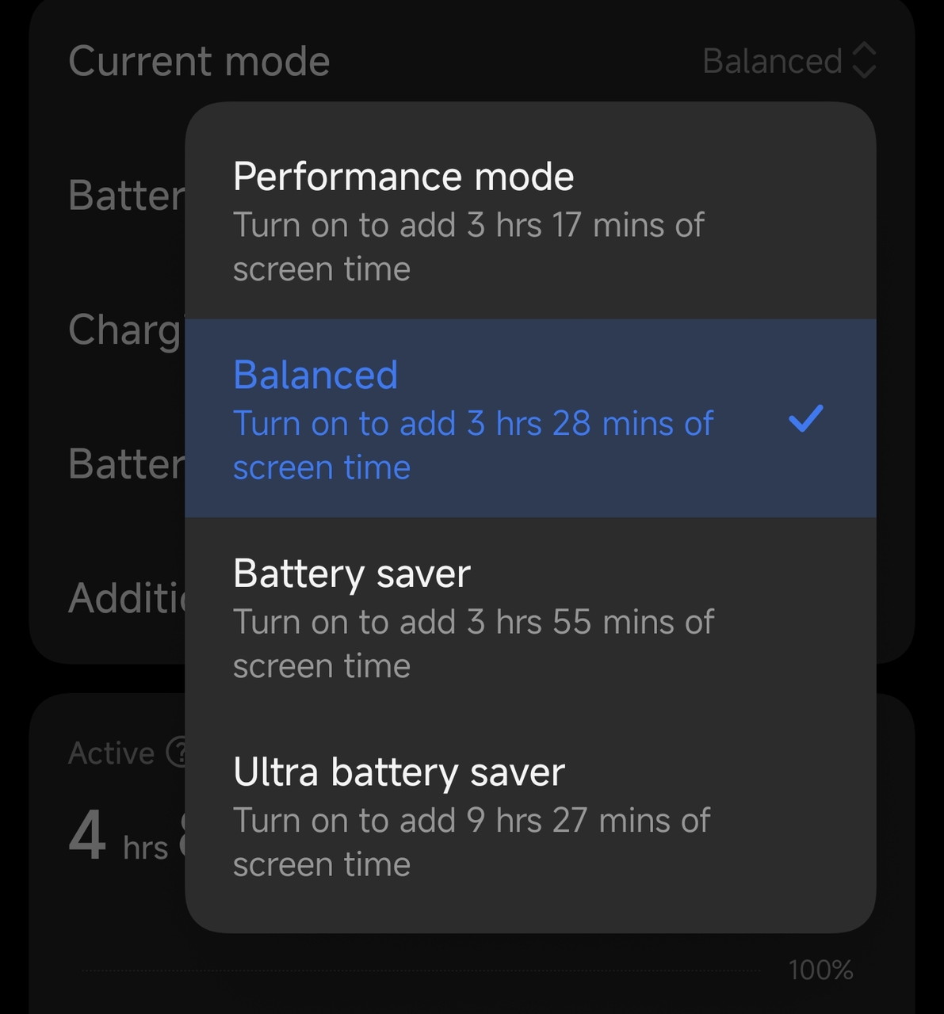Click the up-down chevron next to Balanced
Screen dimensions: 944x1014
864,61
